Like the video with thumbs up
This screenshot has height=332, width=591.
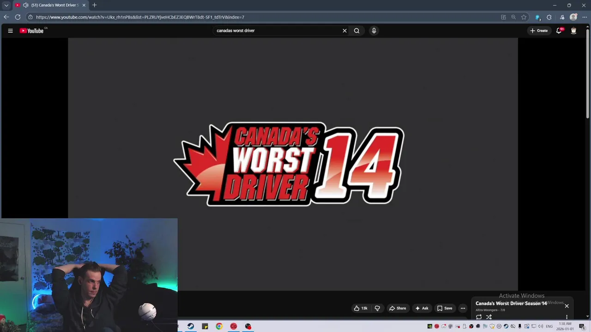[361, 308]
